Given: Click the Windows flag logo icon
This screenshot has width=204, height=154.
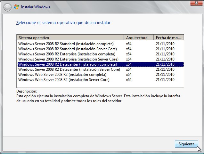Looking at the screenshot, I should pos(16,7).
